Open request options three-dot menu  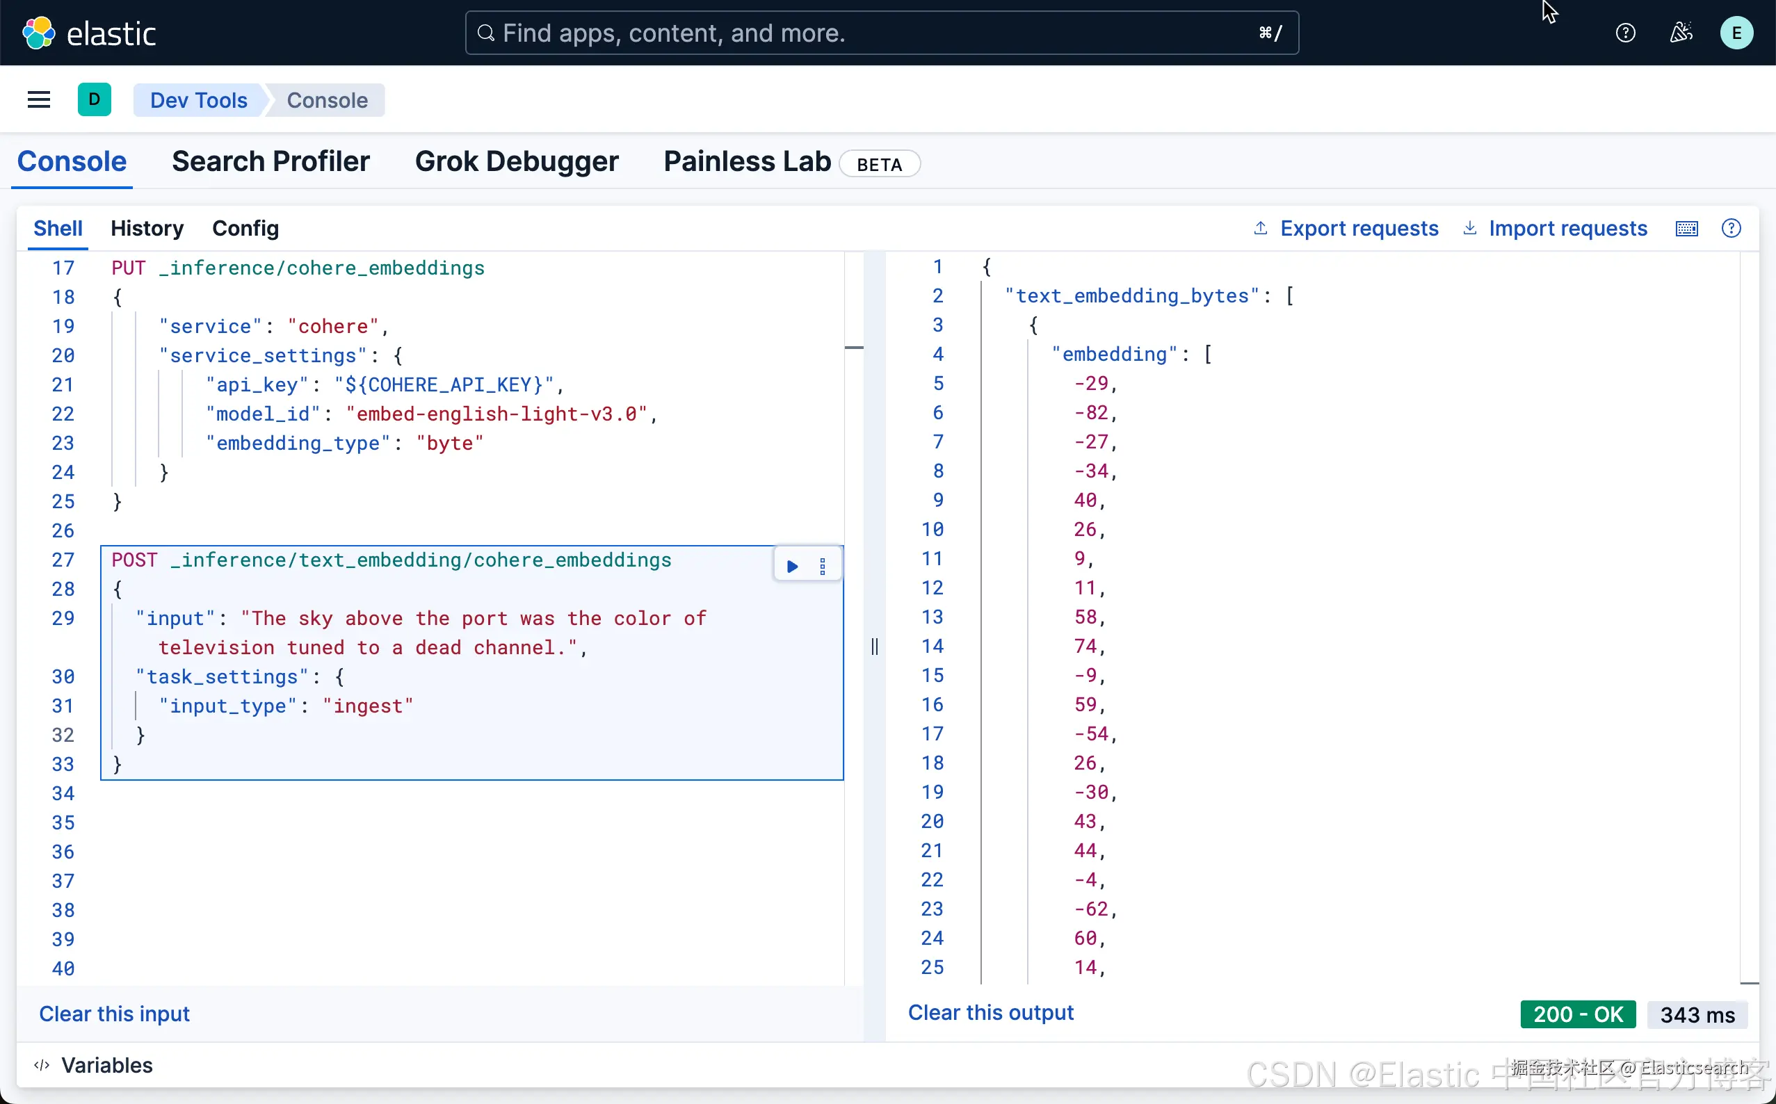(x=822, y=567)
